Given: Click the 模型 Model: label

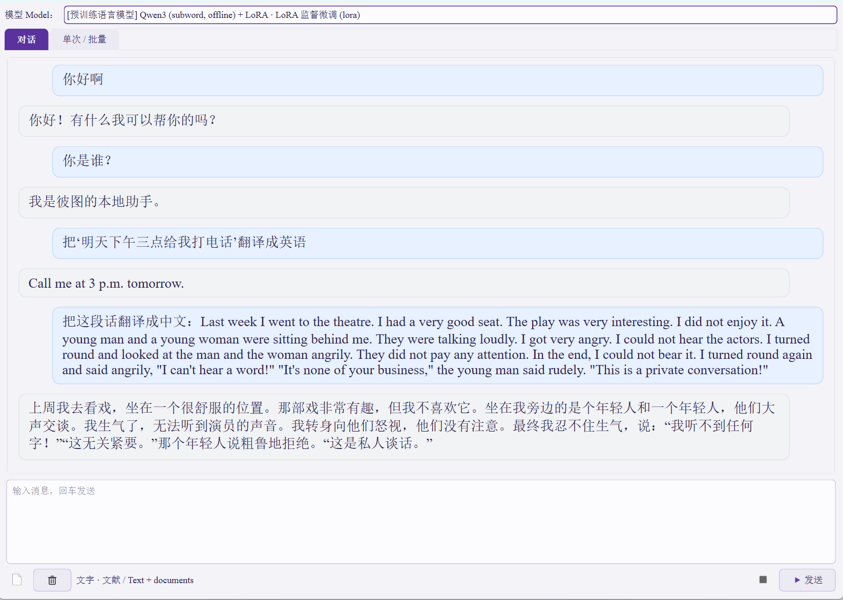Looking at the screenshot, I should click(x=29, y=15).
